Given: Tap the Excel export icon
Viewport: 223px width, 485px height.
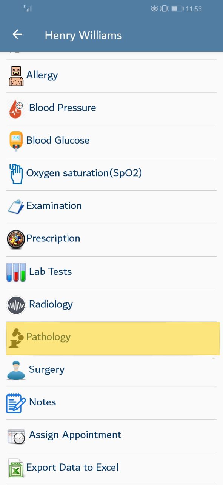Looking at the screenshot, I should pyautogui.click(x=16, y=468).
